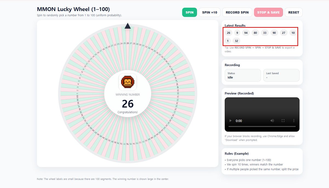Select the result chip showing 10
The width and height of the screenshot is (329, 188).
pyautogui.click(x=293, y=33)
